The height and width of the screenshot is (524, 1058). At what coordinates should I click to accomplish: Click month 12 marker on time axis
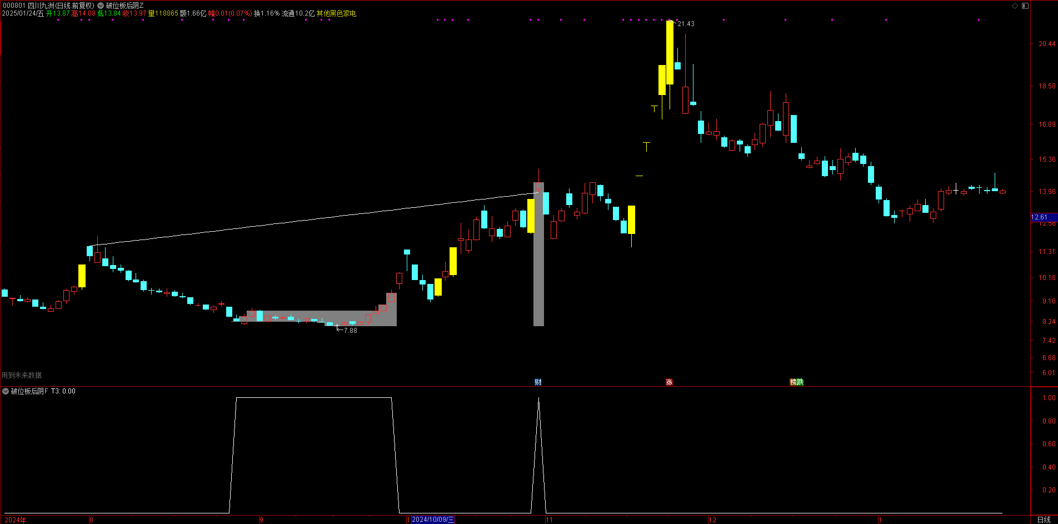(x=712, y=520)
